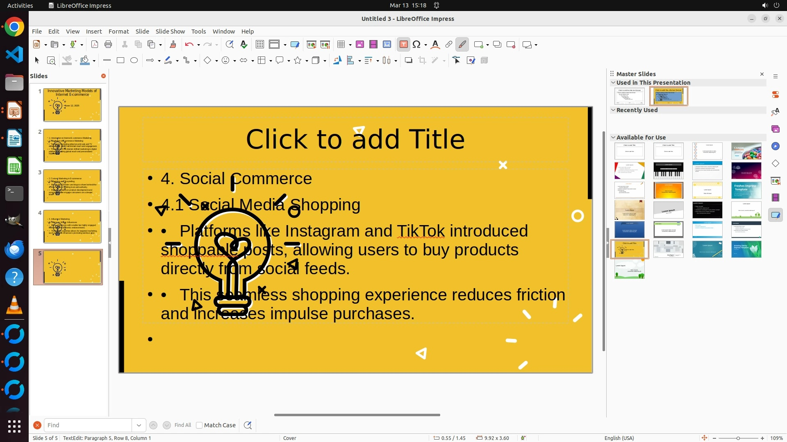Click the Insert Text Box toolbar icon
The image size is (787, 442).
tap(403, 45)
